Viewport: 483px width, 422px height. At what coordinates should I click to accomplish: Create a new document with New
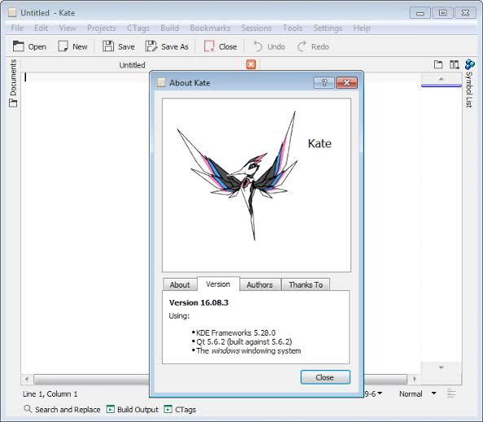72,46
